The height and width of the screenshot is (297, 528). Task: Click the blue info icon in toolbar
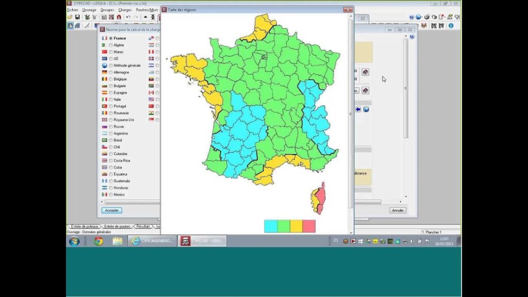click(x=451, y=25)
